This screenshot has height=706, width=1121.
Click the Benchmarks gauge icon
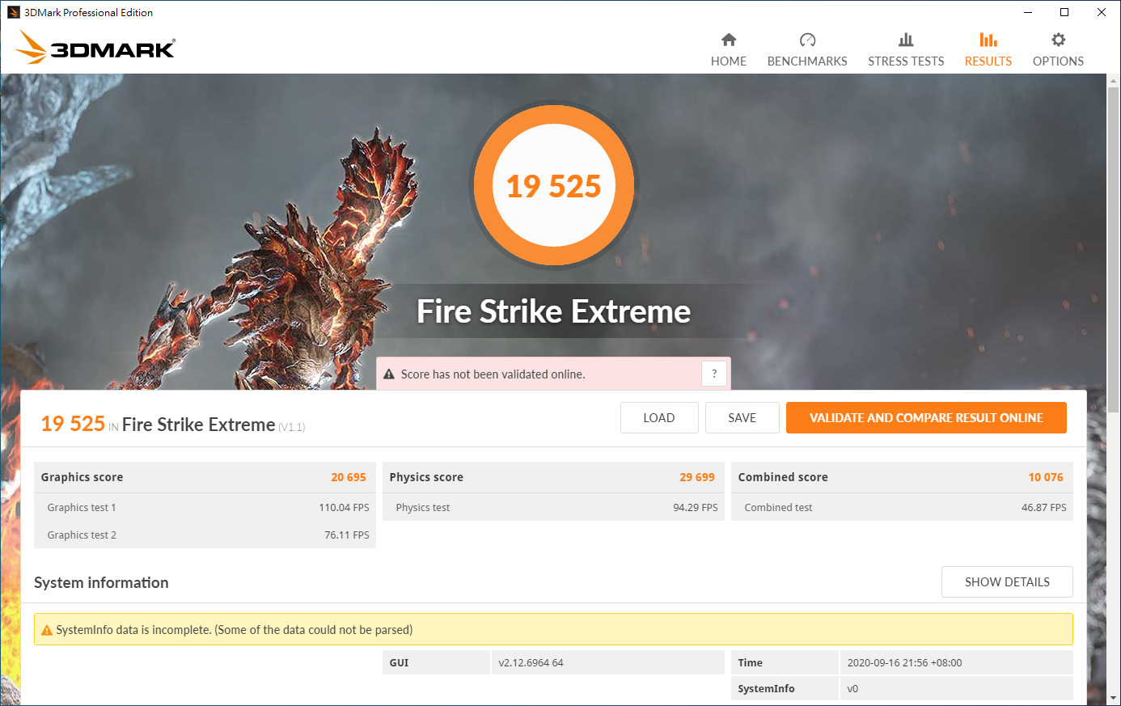point(807,40)
